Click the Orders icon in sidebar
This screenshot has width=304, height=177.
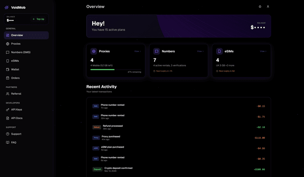[8, 78]
